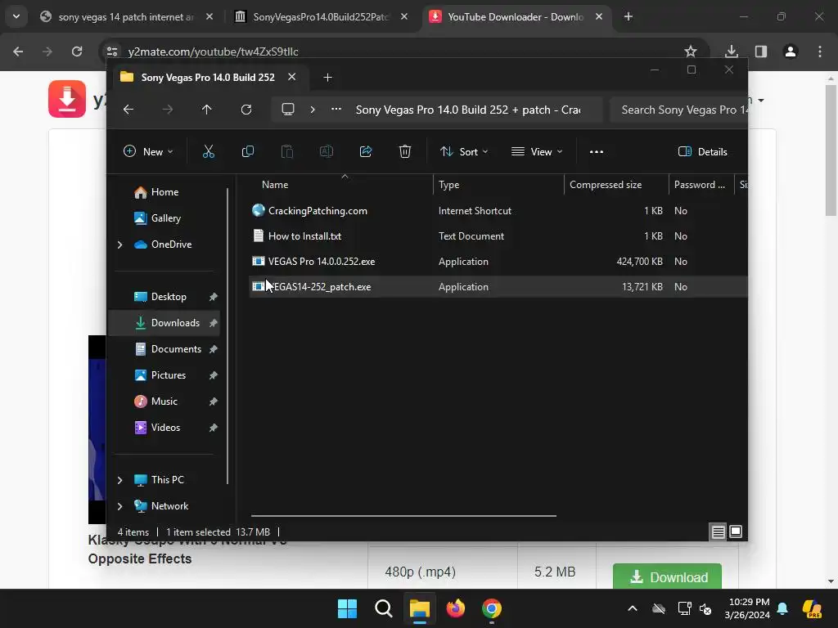The image size is (838, 628).
Task: Bookmark this page with Chrome star icon
Action: pyautogui.click(x=691, y=52)
